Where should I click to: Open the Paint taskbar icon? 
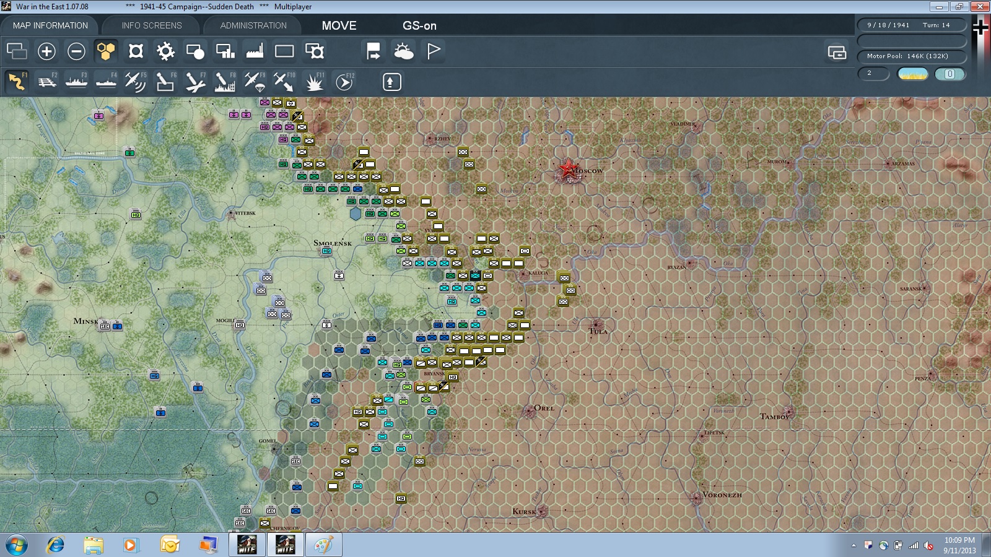[323, 545]
